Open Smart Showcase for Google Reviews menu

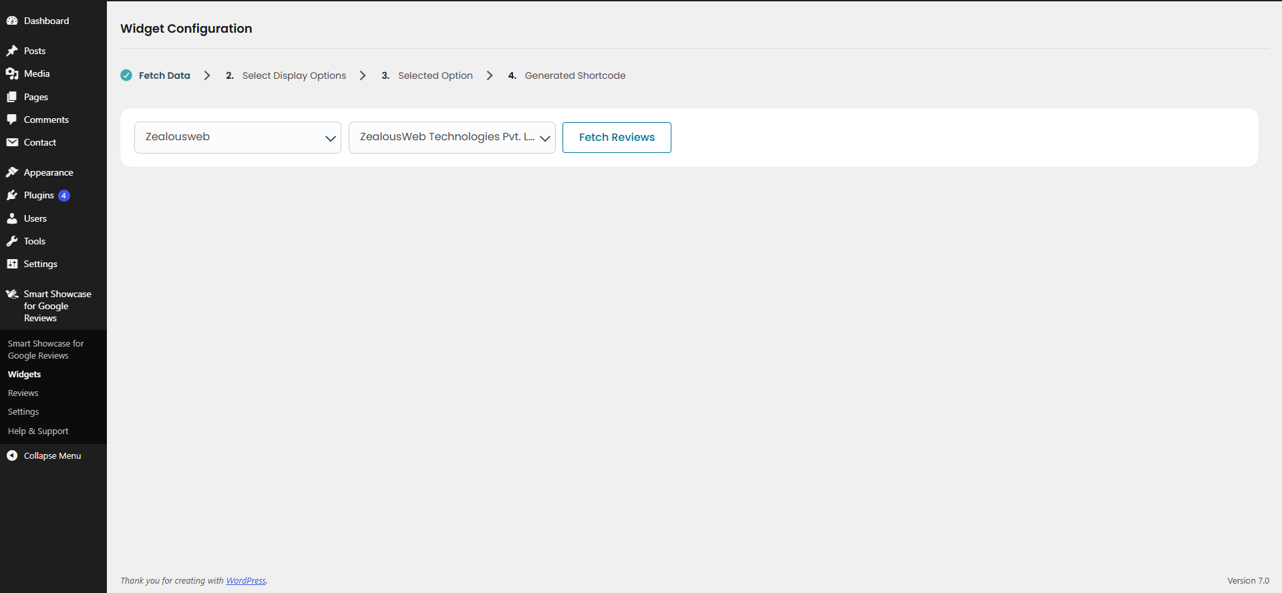tap(53, 306)
